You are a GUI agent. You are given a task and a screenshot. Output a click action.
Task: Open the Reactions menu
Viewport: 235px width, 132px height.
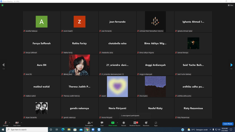[x=146, y=124]
